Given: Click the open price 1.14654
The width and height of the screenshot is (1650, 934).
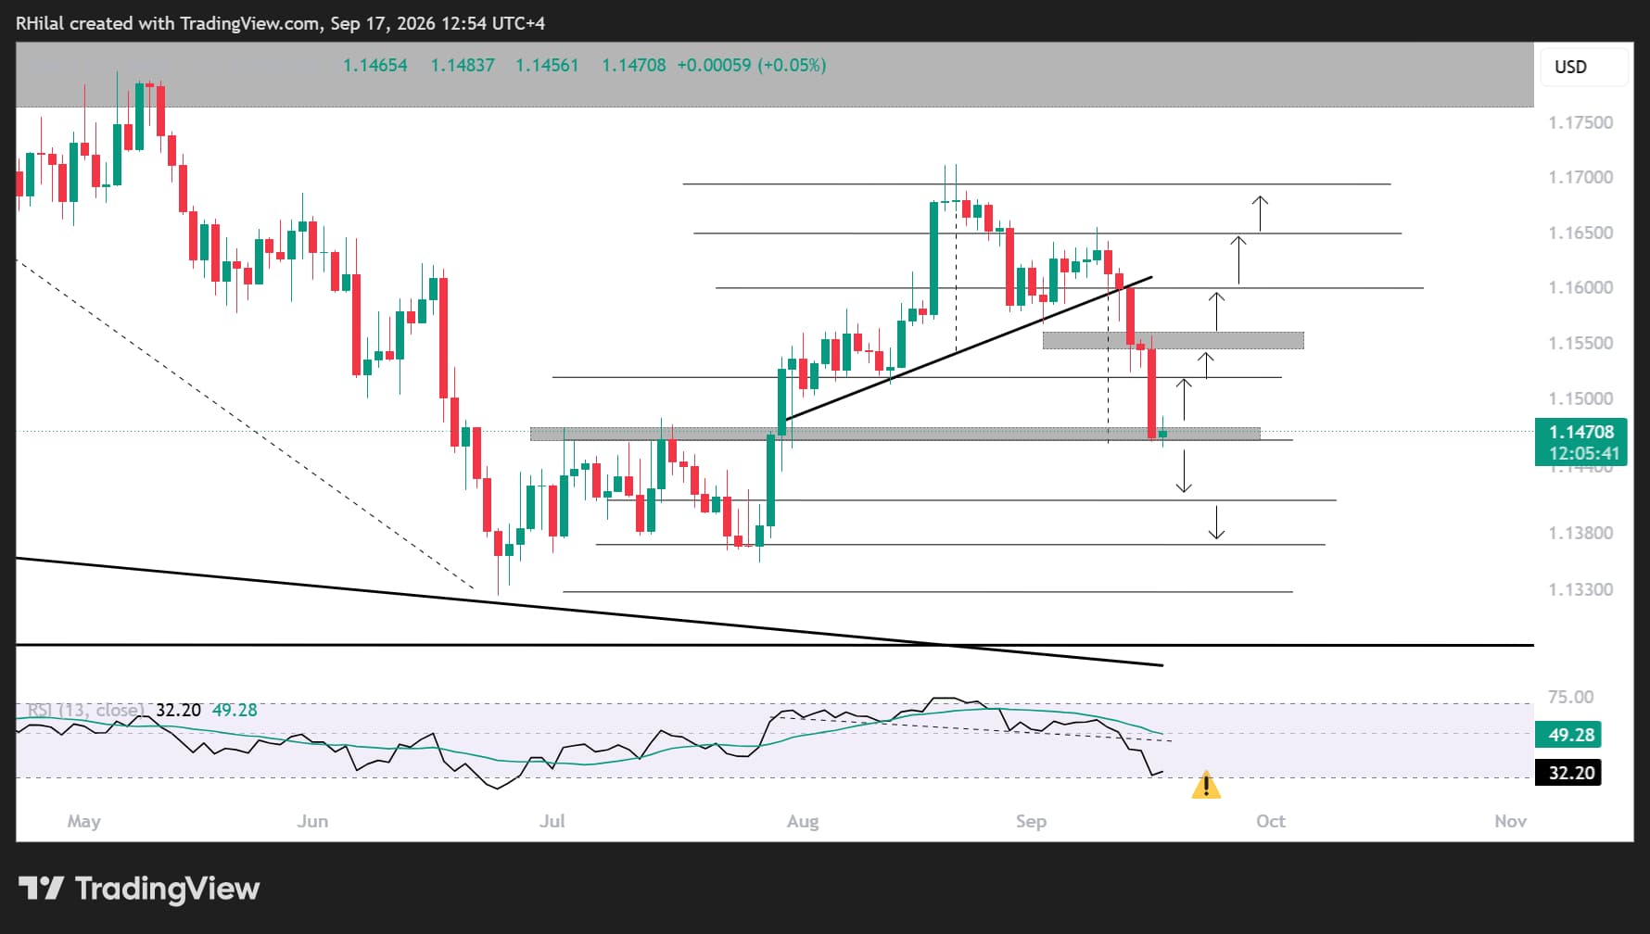Looking at the screenshot, I should click(375, 65).
